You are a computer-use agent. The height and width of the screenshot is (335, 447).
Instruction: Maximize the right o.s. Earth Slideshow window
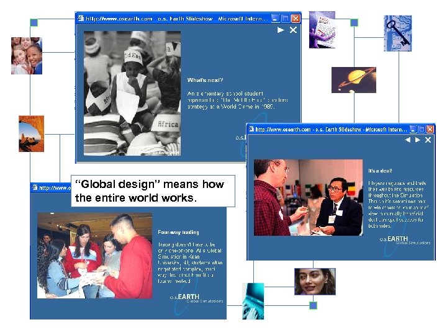click(x=422, y=129)
